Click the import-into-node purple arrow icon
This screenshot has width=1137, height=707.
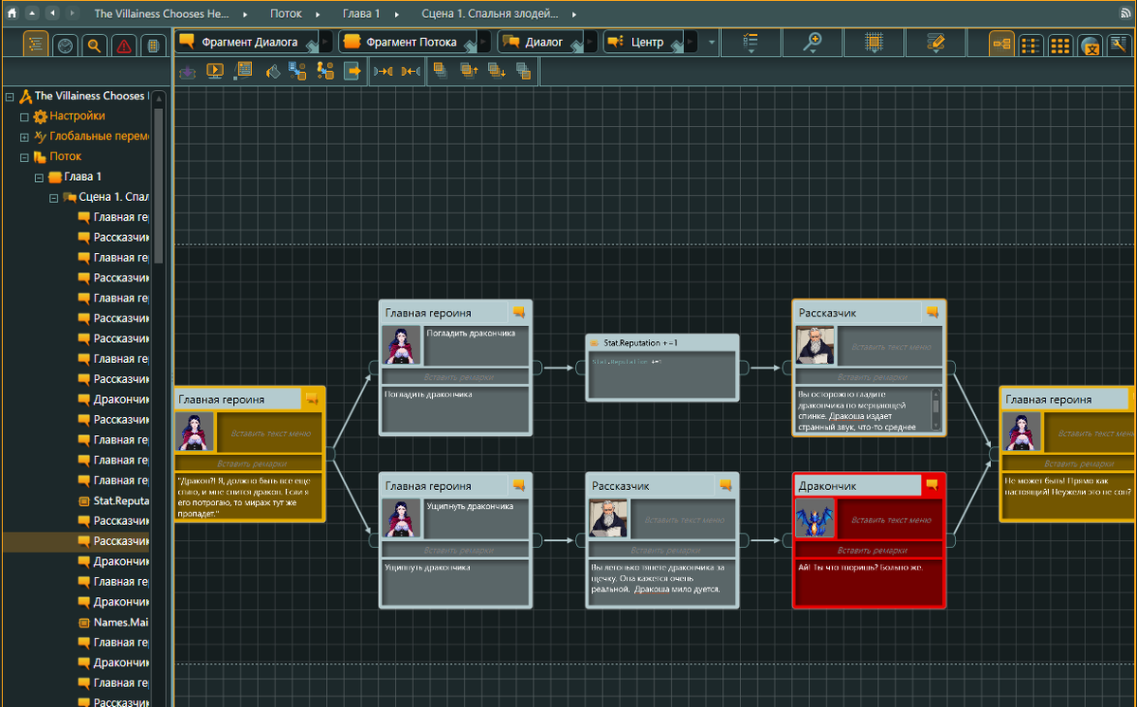188,71
